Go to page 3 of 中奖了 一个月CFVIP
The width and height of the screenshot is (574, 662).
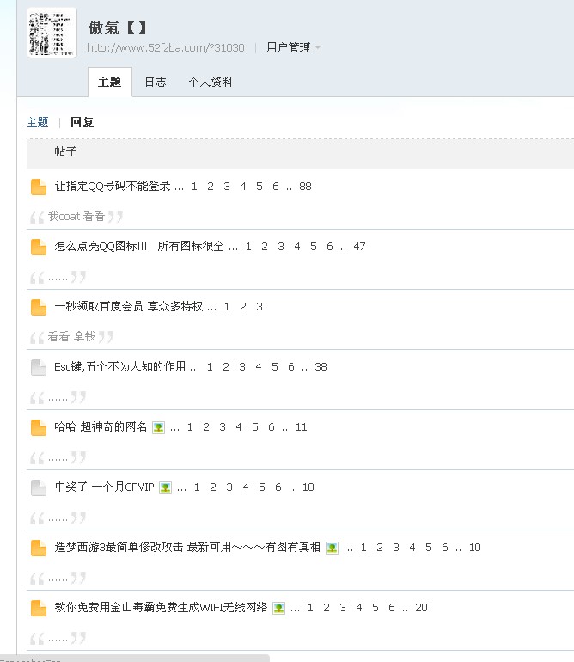229,487
